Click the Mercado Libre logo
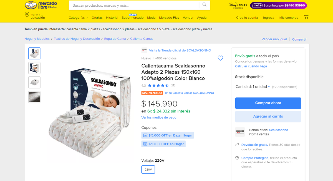This screenshot has height=181, width=333. 41,5
